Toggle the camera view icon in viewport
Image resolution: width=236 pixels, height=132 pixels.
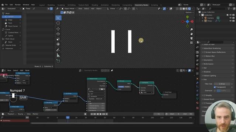191,38
